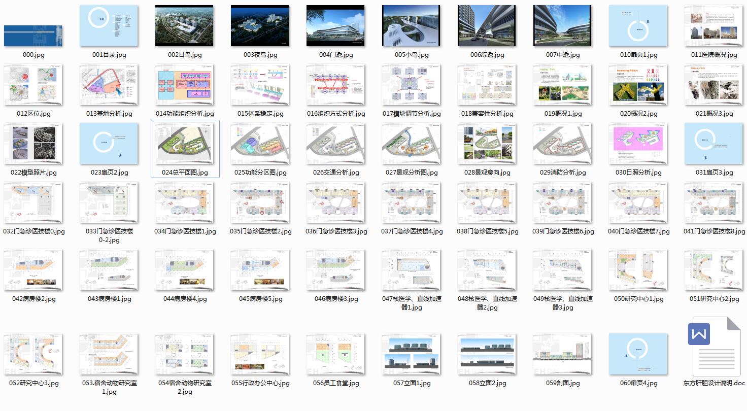Click the 020概况2.jpg ribbon thumbnail
The width and height of the screenshot is (747, 411).
point(638,85)
